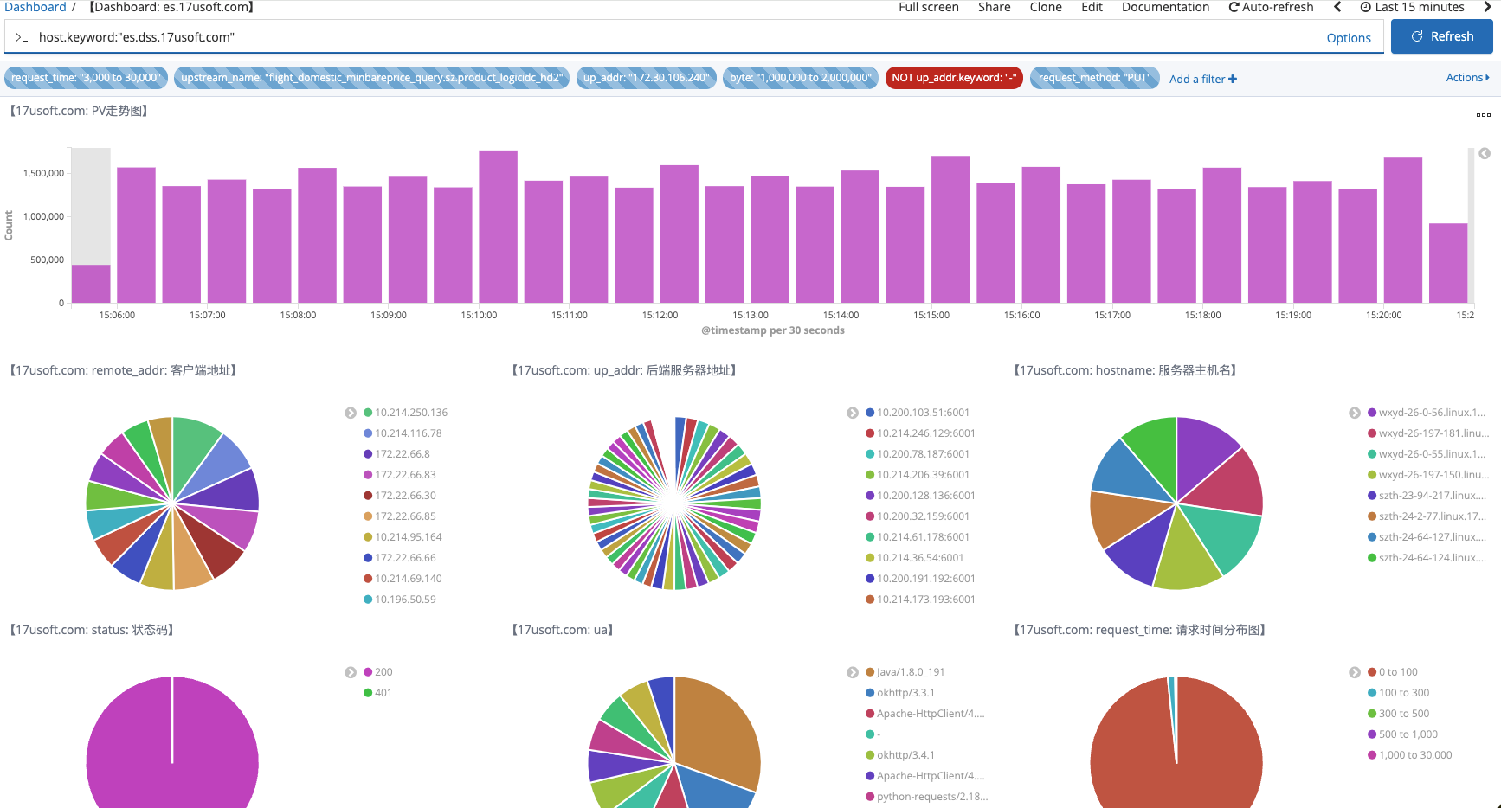Screen dimensions: 1501x808
Task: Click the 200 status legend color dot
Action: [x=368, y=672]
